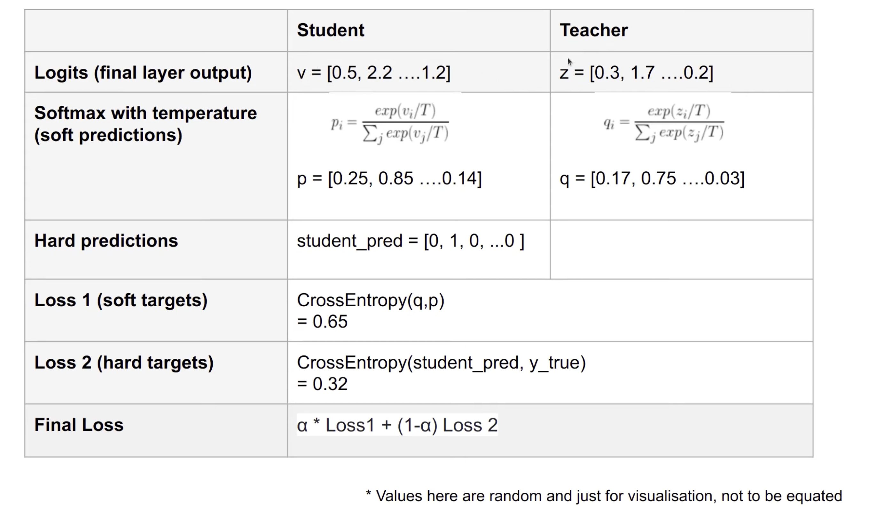The height and width of the screenshot is (509, 878).
Task: Click CrossEntropy(student_pred, y_true) text
Action: pos(442,362)
